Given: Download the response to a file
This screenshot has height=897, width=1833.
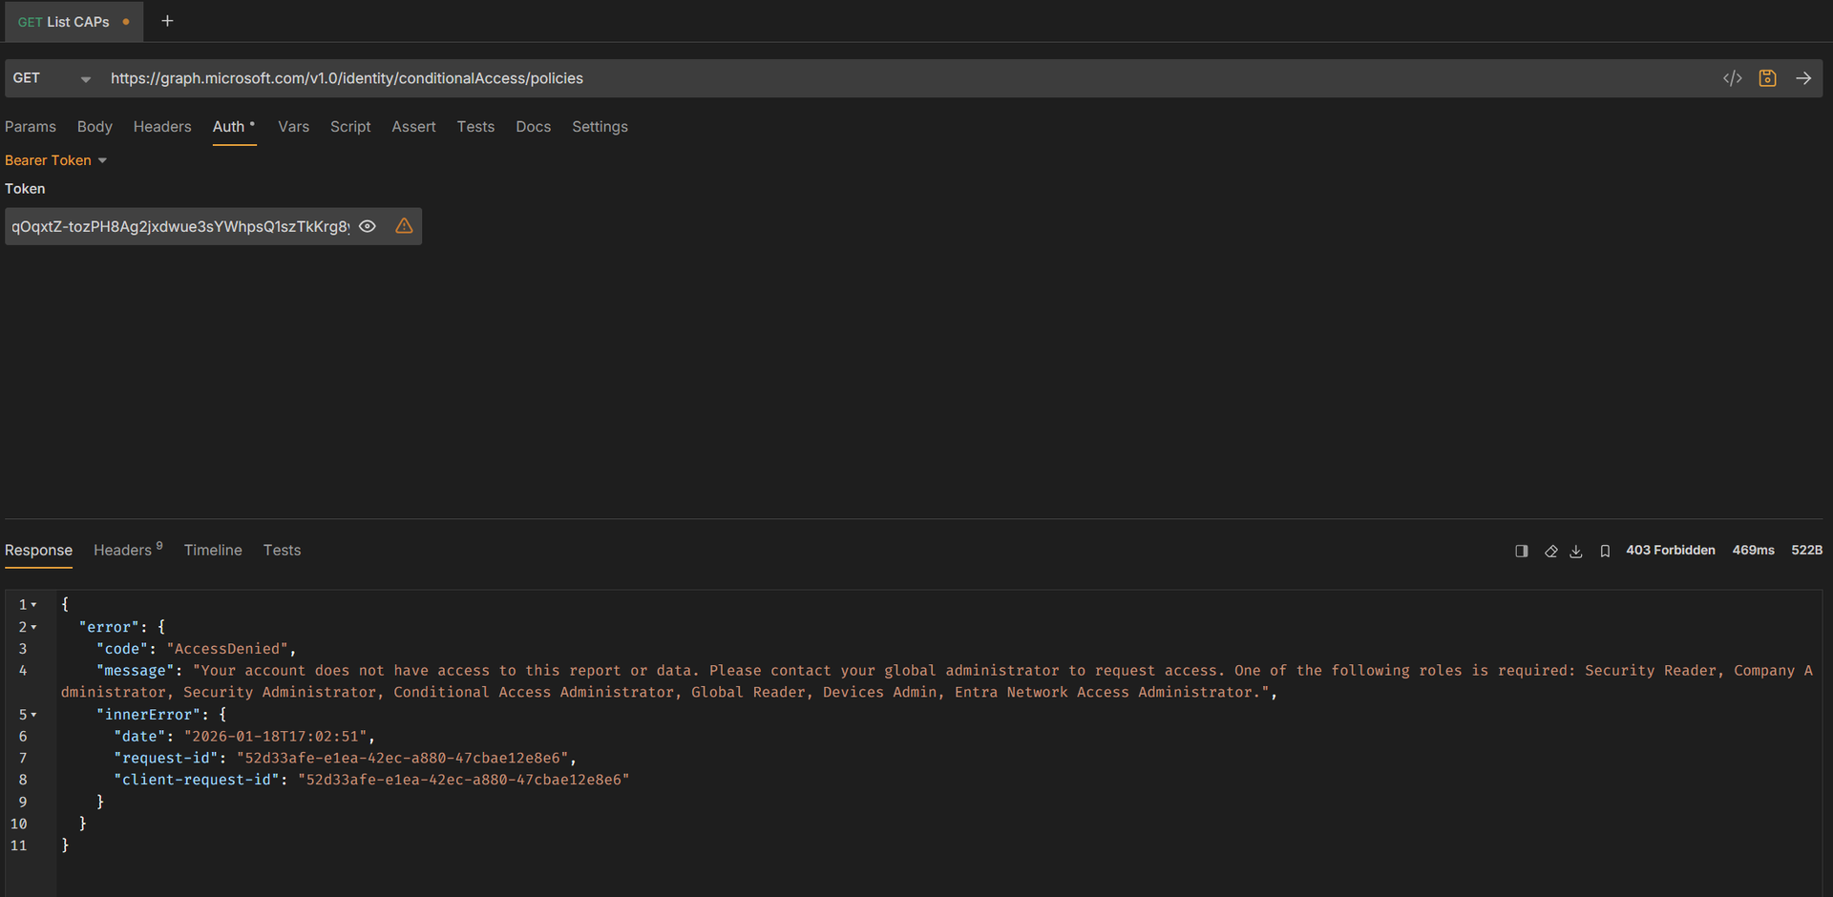Looking at the screenshot, I should [x=1576, y=551].
